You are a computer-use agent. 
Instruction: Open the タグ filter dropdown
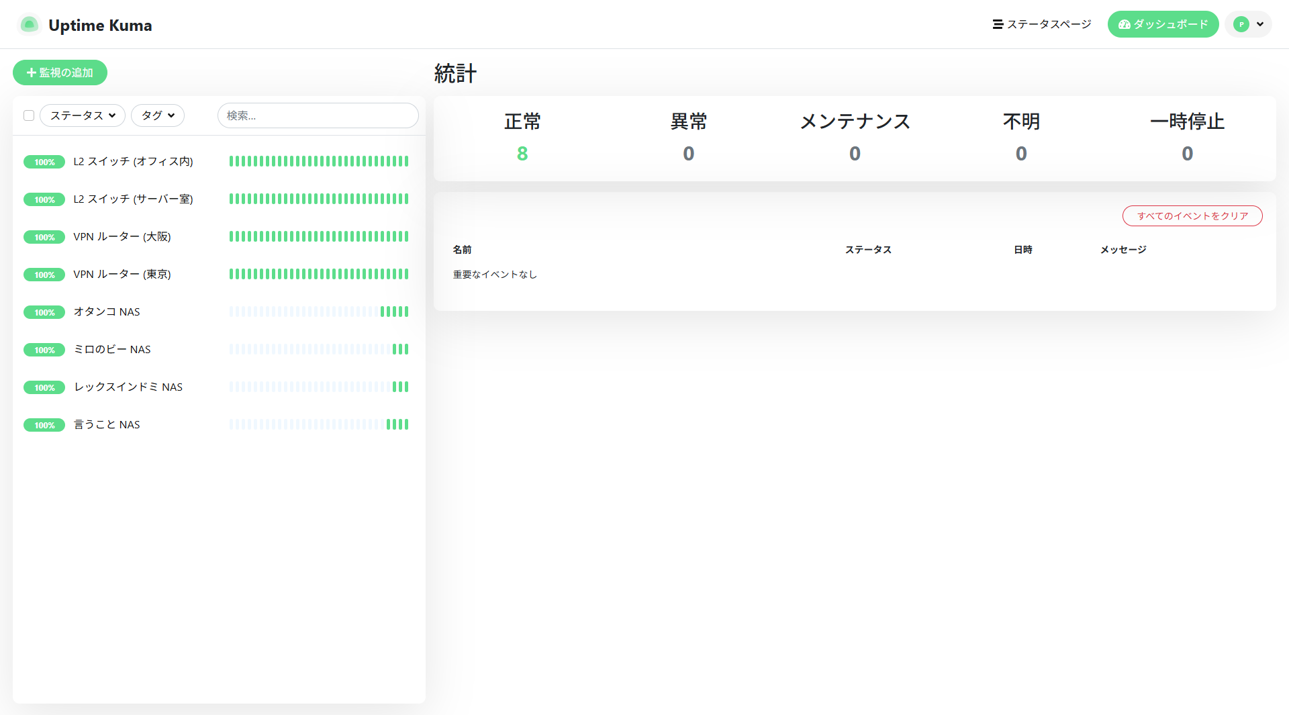pos(158,115)
